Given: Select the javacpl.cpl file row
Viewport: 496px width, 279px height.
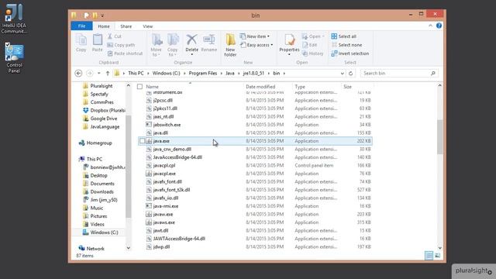Looking at the screenshot, I should (255, 165).
